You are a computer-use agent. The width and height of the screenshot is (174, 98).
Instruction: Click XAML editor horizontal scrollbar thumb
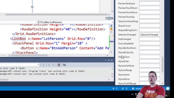pos(29,55)
